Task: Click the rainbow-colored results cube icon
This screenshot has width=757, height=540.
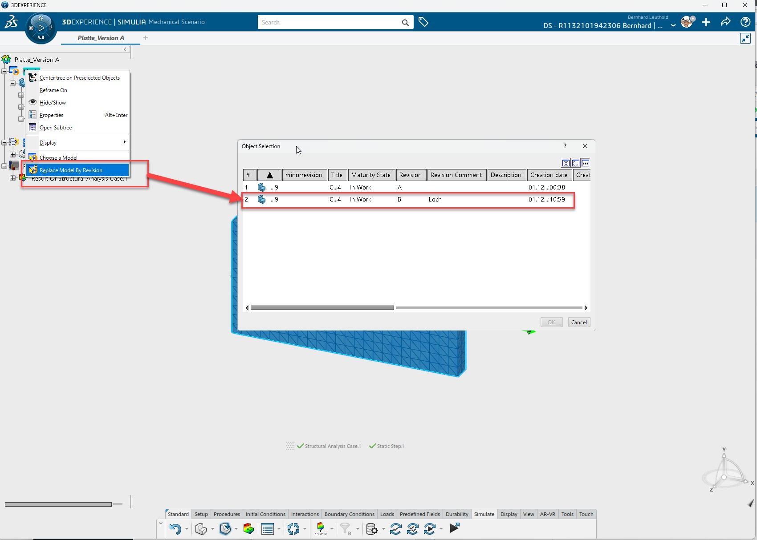Action: [248, 529]
